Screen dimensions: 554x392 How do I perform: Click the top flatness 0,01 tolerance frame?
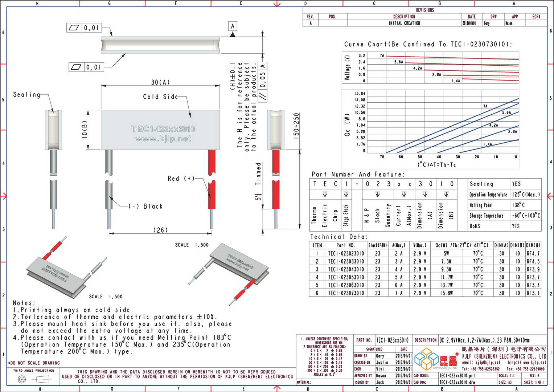84,28
